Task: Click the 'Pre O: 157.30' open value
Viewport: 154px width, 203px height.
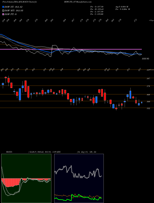Action: point(97,7)
